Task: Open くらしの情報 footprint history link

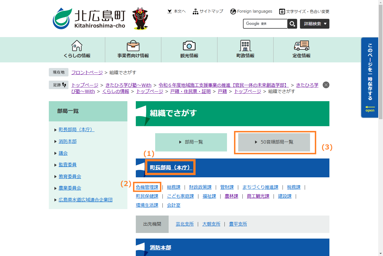Action: 116,91
